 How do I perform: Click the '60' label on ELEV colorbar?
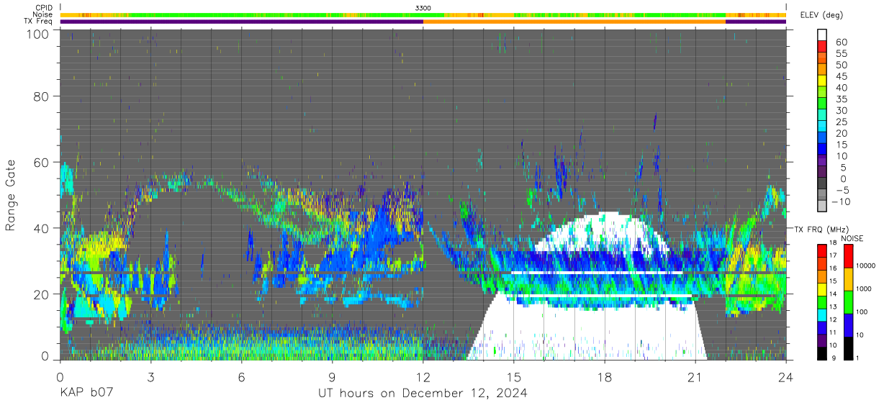coord(842,42)
